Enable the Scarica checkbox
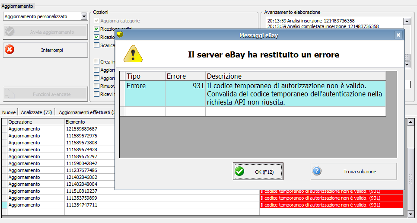The image size is (417, 223). pos(96,45)
